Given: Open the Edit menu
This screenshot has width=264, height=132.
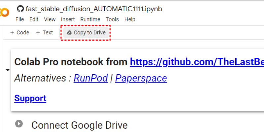Looking at the screenshot, I should point(34,19).
